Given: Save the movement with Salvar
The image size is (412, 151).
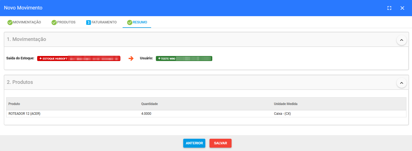Looking at the screenshot, I should 220,143.
